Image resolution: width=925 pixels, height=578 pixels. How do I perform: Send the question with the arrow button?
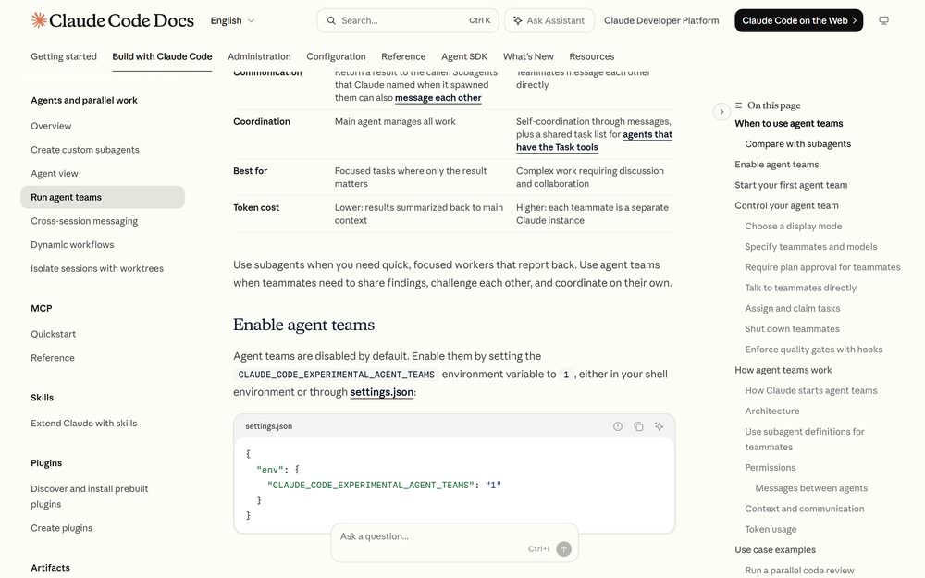(564, 549)
